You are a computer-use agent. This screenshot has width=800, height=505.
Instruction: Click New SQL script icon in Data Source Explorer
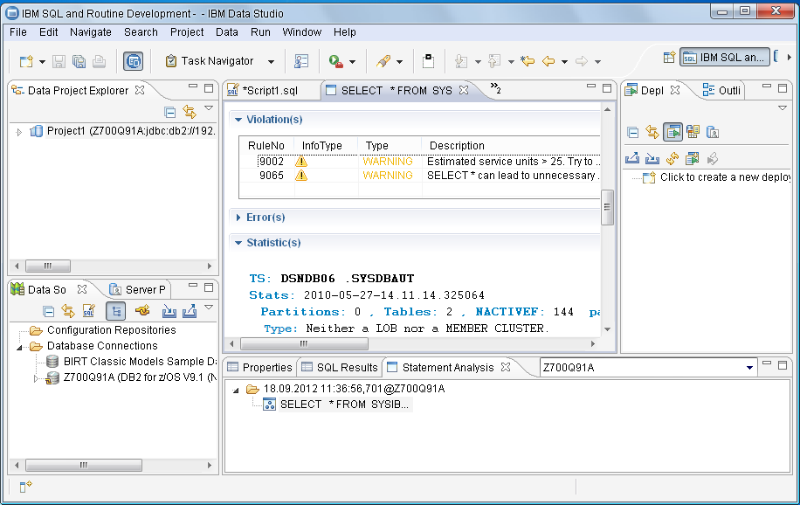pyautogui.click(x=88, y=311)
